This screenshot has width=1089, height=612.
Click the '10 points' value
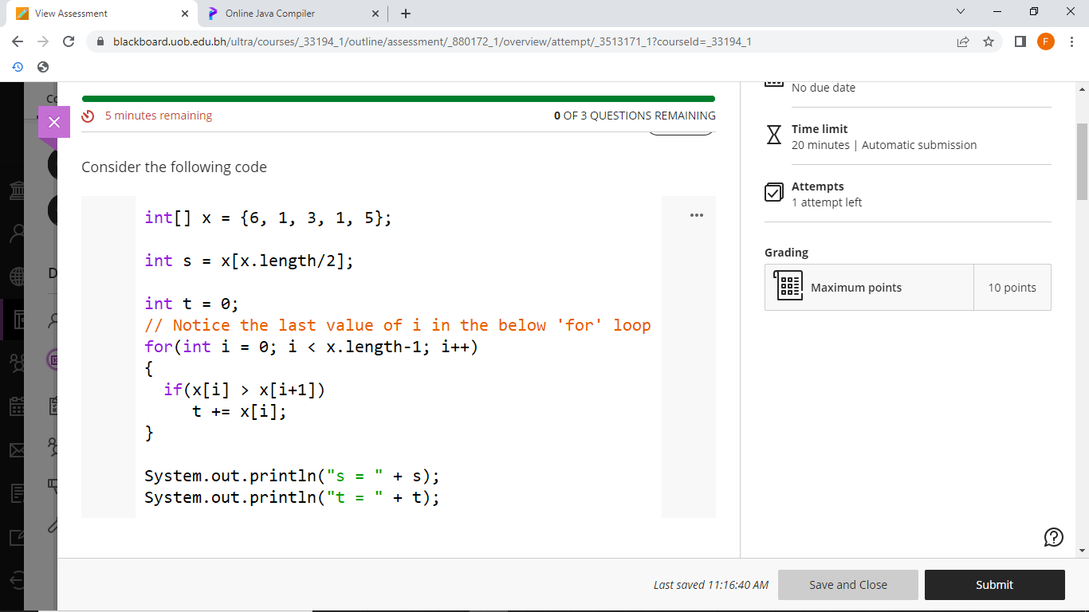(x=1012, y=288)
